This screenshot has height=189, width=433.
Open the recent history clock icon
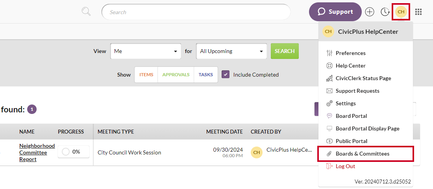point(385,12)
